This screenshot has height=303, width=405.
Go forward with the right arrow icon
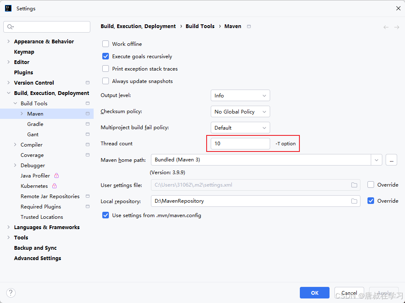coord(397,27)
